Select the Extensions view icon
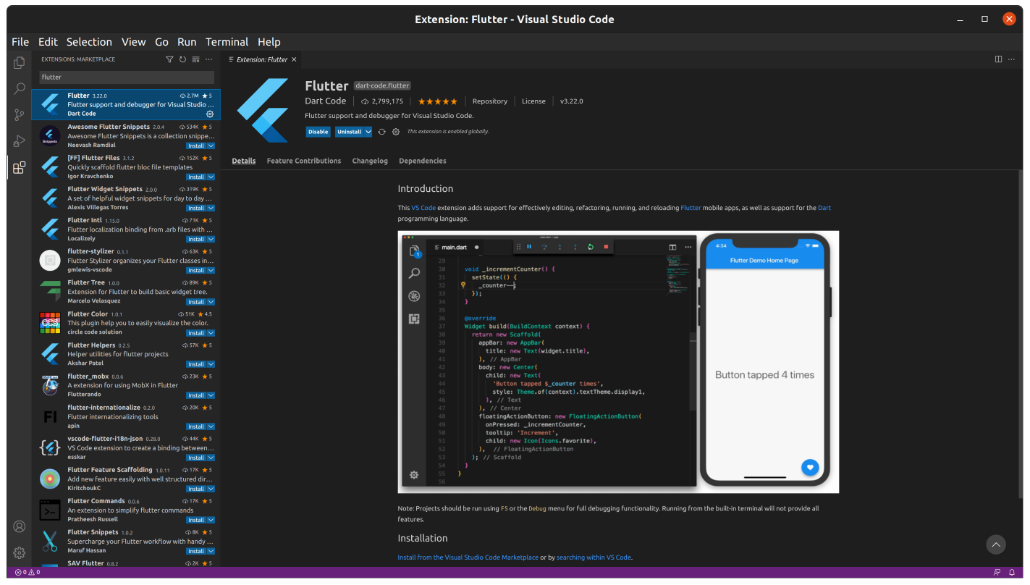The height and width of the screenshot is (585, 1030). tap(20, 167)
